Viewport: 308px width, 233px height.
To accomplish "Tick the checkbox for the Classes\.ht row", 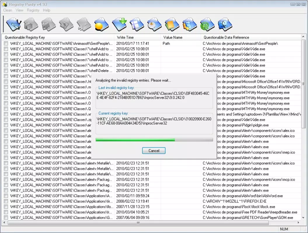I will [6, 82].
